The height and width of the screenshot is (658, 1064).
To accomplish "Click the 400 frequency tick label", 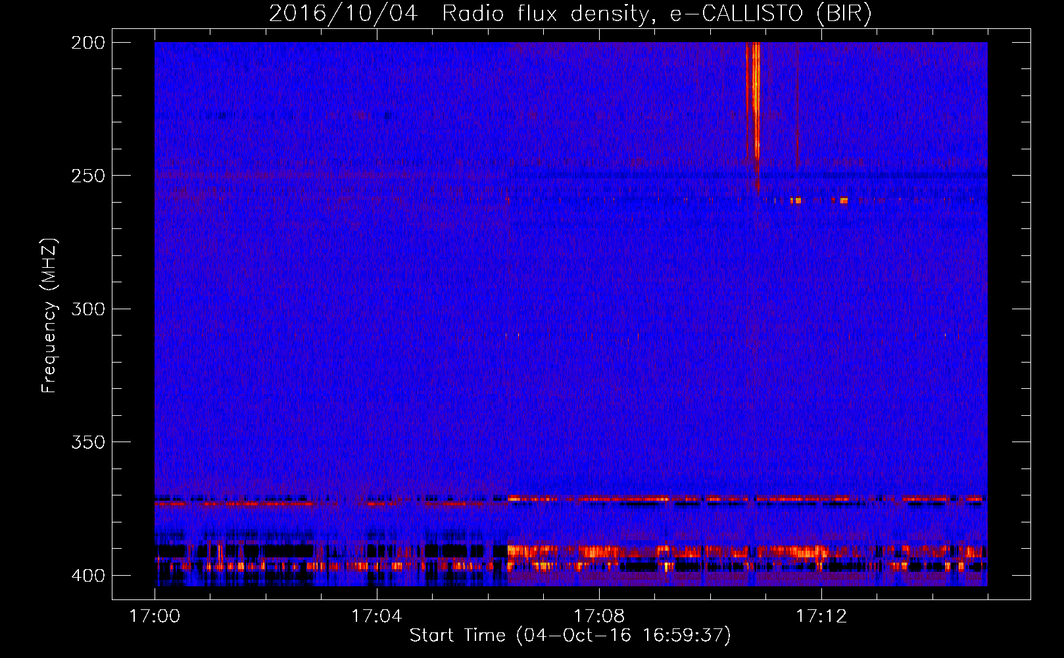I will click(88, 575).
